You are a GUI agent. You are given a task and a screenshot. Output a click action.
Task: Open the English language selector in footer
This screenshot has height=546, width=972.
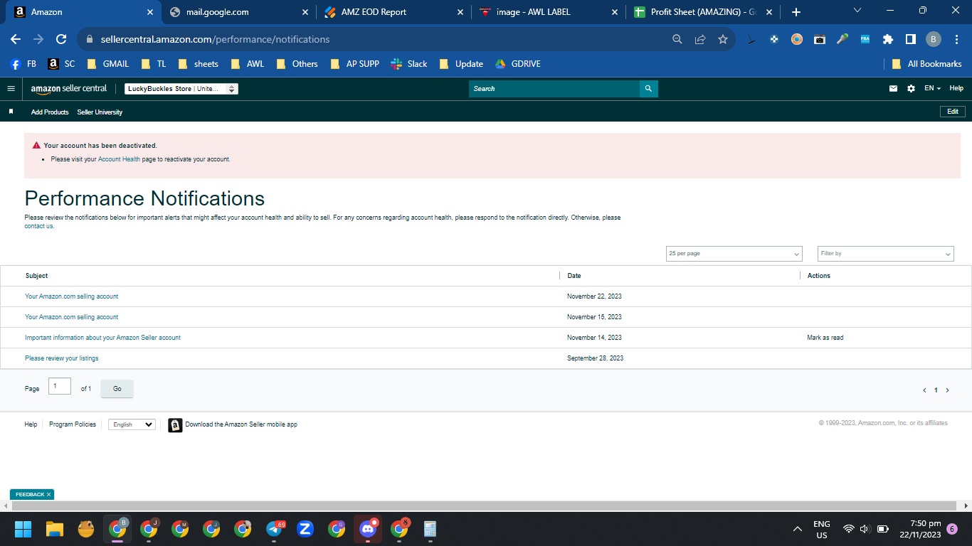click(132, 424)
